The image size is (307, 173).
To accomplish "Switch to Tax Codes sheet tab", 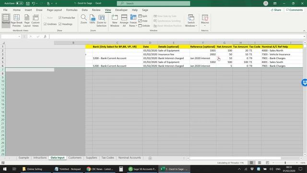I will click(107, 158).
